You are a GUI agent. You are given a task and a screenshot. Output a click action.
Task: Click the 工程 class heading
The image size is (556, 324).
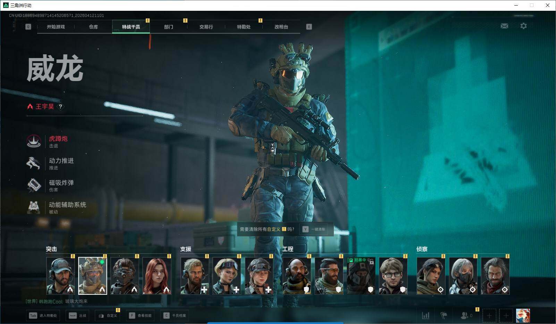point(288,249)
